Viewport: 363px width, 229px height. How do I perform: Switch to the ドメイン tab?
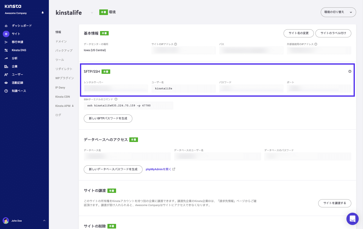point(61,41)
